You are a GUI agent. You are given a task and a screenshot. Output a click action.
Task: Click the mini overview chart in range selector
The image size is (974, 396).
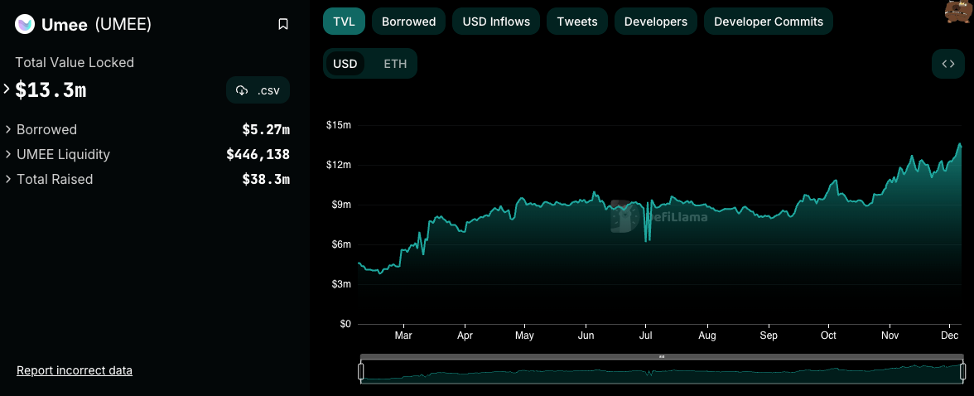click(x=663, y=372)
